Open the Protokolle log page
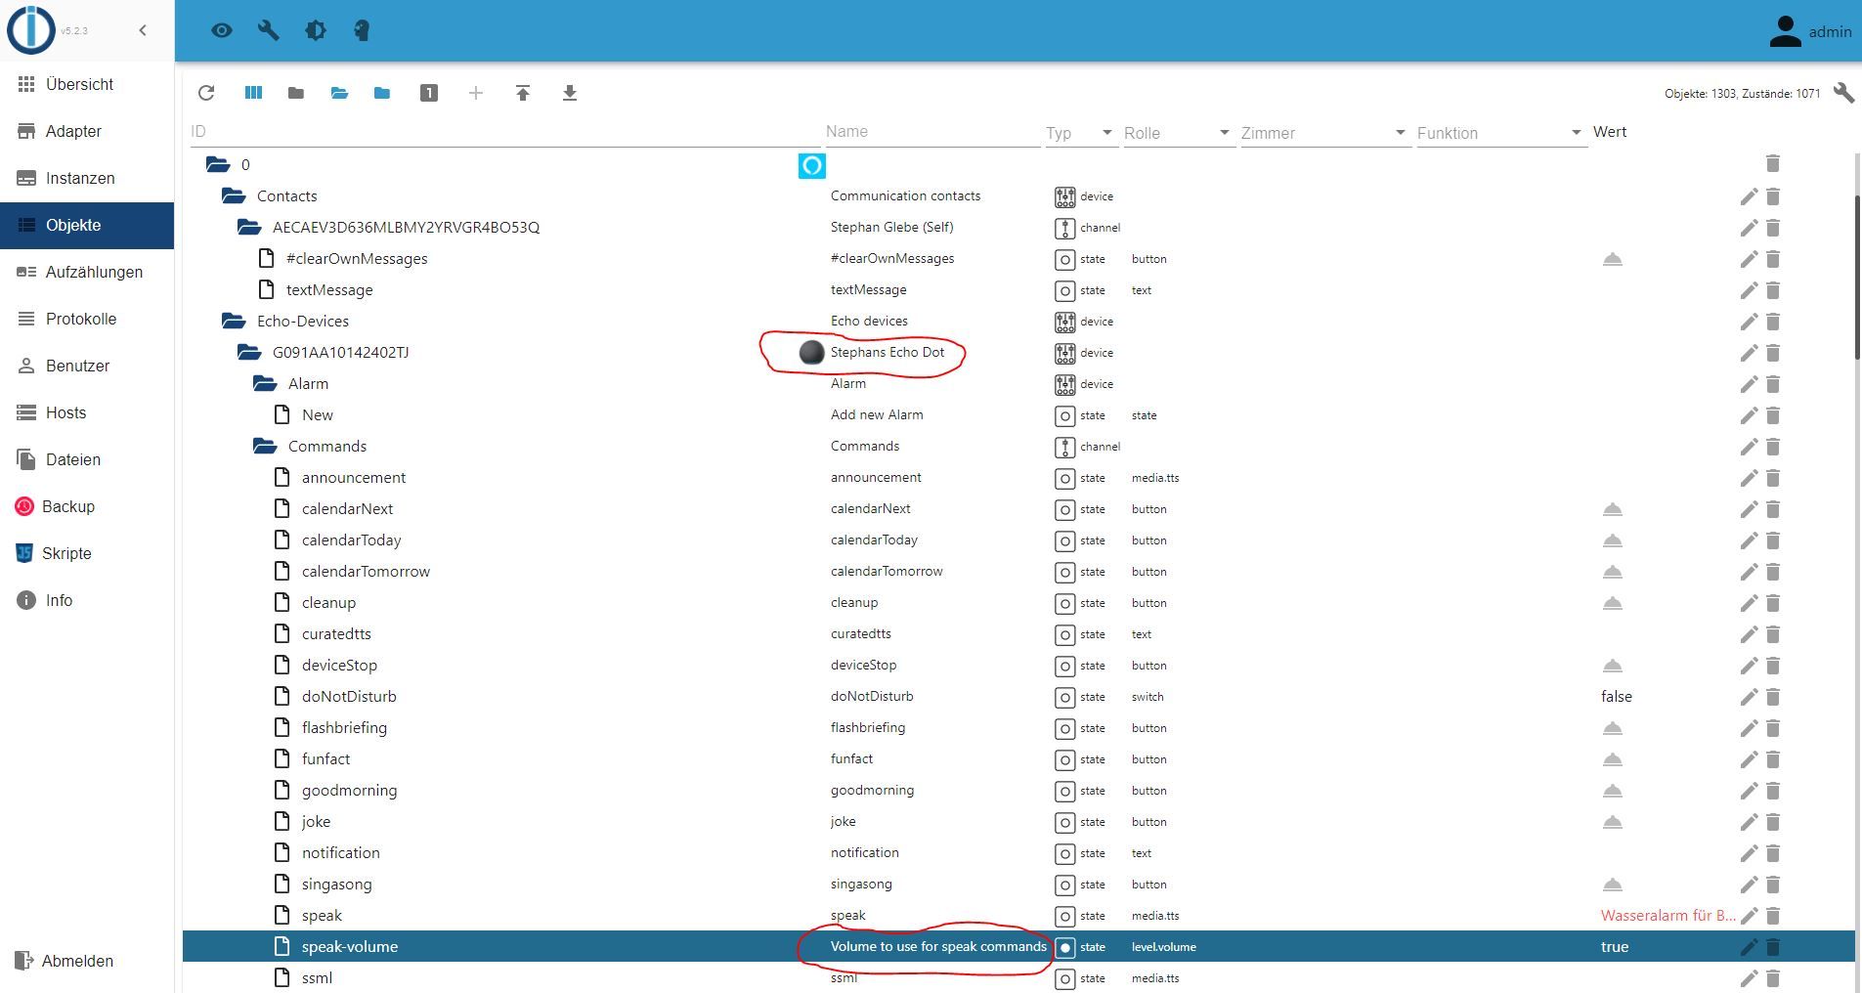 [87, 320]
